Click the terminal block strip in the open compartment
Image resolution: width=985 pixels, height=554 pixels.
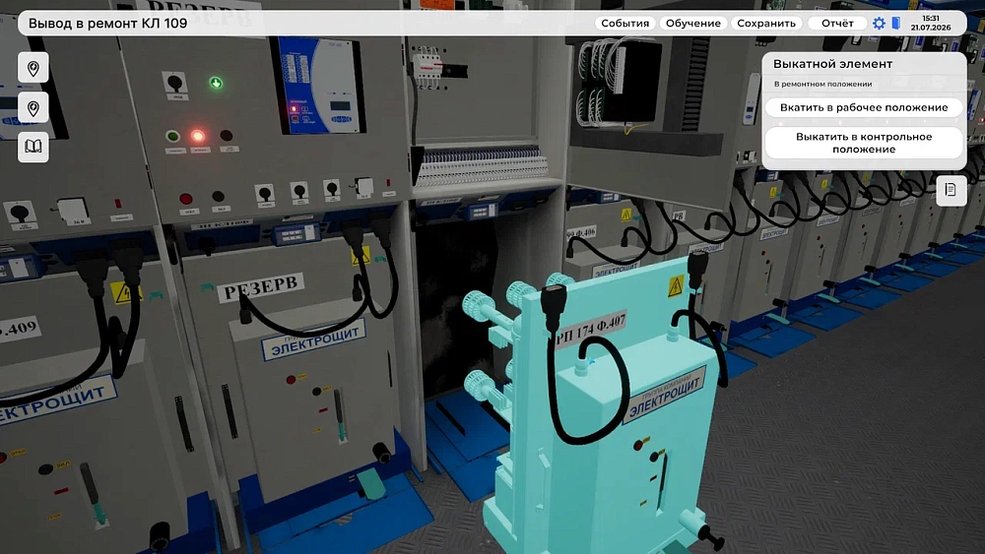[481, 165]
